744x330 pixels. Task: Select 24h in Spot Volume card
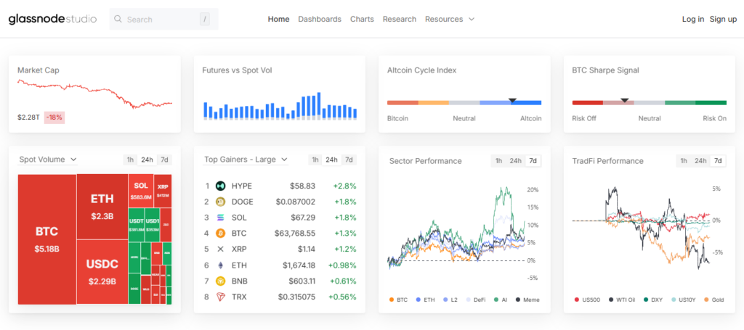coord(147,160)
